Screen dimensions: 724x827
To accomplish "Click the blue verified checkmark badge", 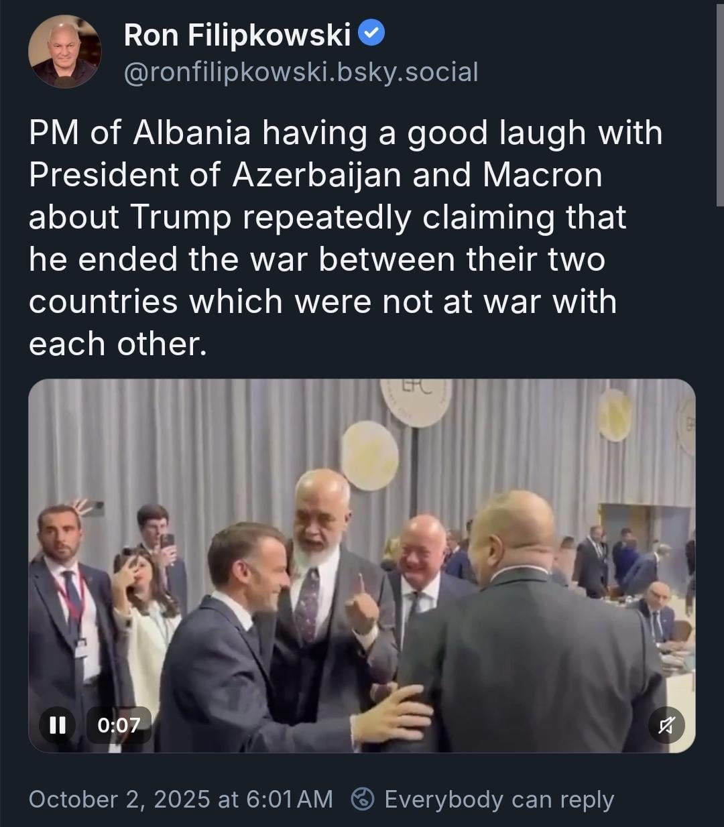I will (372, 34).
